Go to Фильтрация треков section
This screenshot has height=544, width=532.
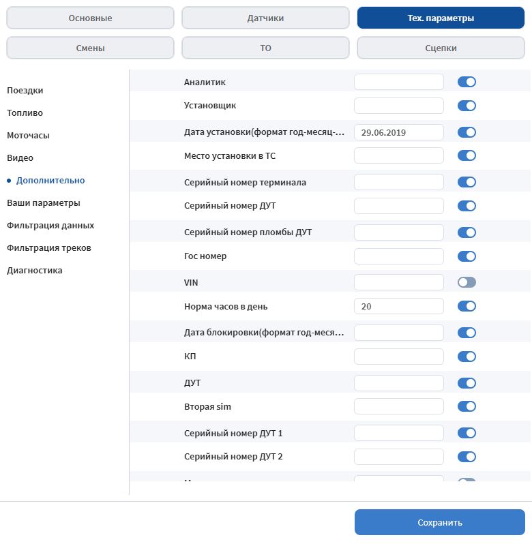(49, 247)
